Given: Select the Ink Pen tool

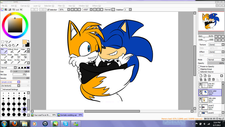Looking at the screenshot, I should 17,61.
